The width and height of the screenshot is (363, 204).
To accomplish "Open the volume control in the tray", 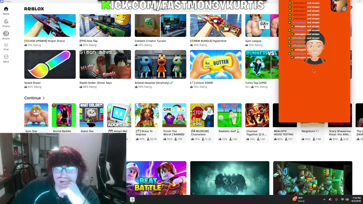I will tap(347, 199).
